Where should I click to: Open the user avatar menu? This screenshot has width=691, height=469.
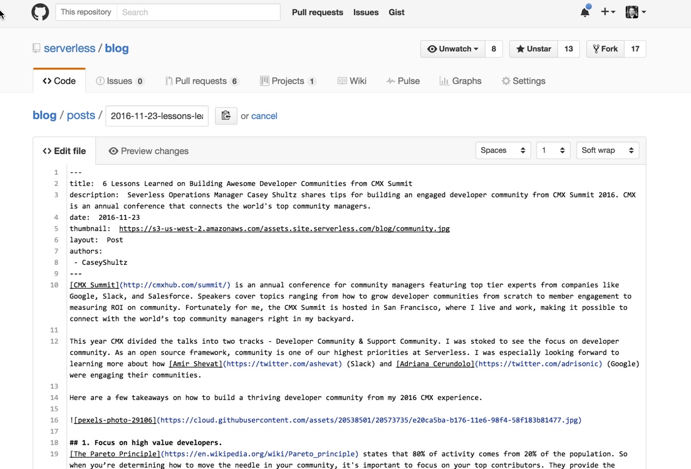(635, 12)
